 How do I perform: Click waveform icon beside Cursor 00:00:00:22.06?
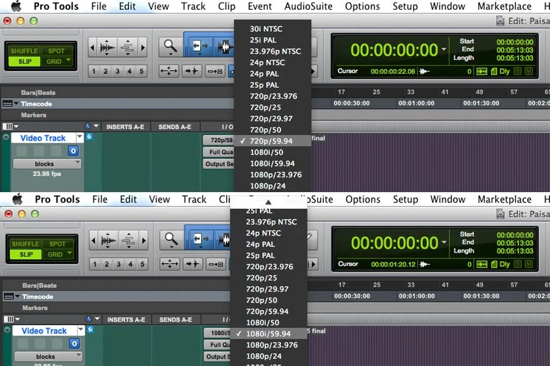[424, 71]
